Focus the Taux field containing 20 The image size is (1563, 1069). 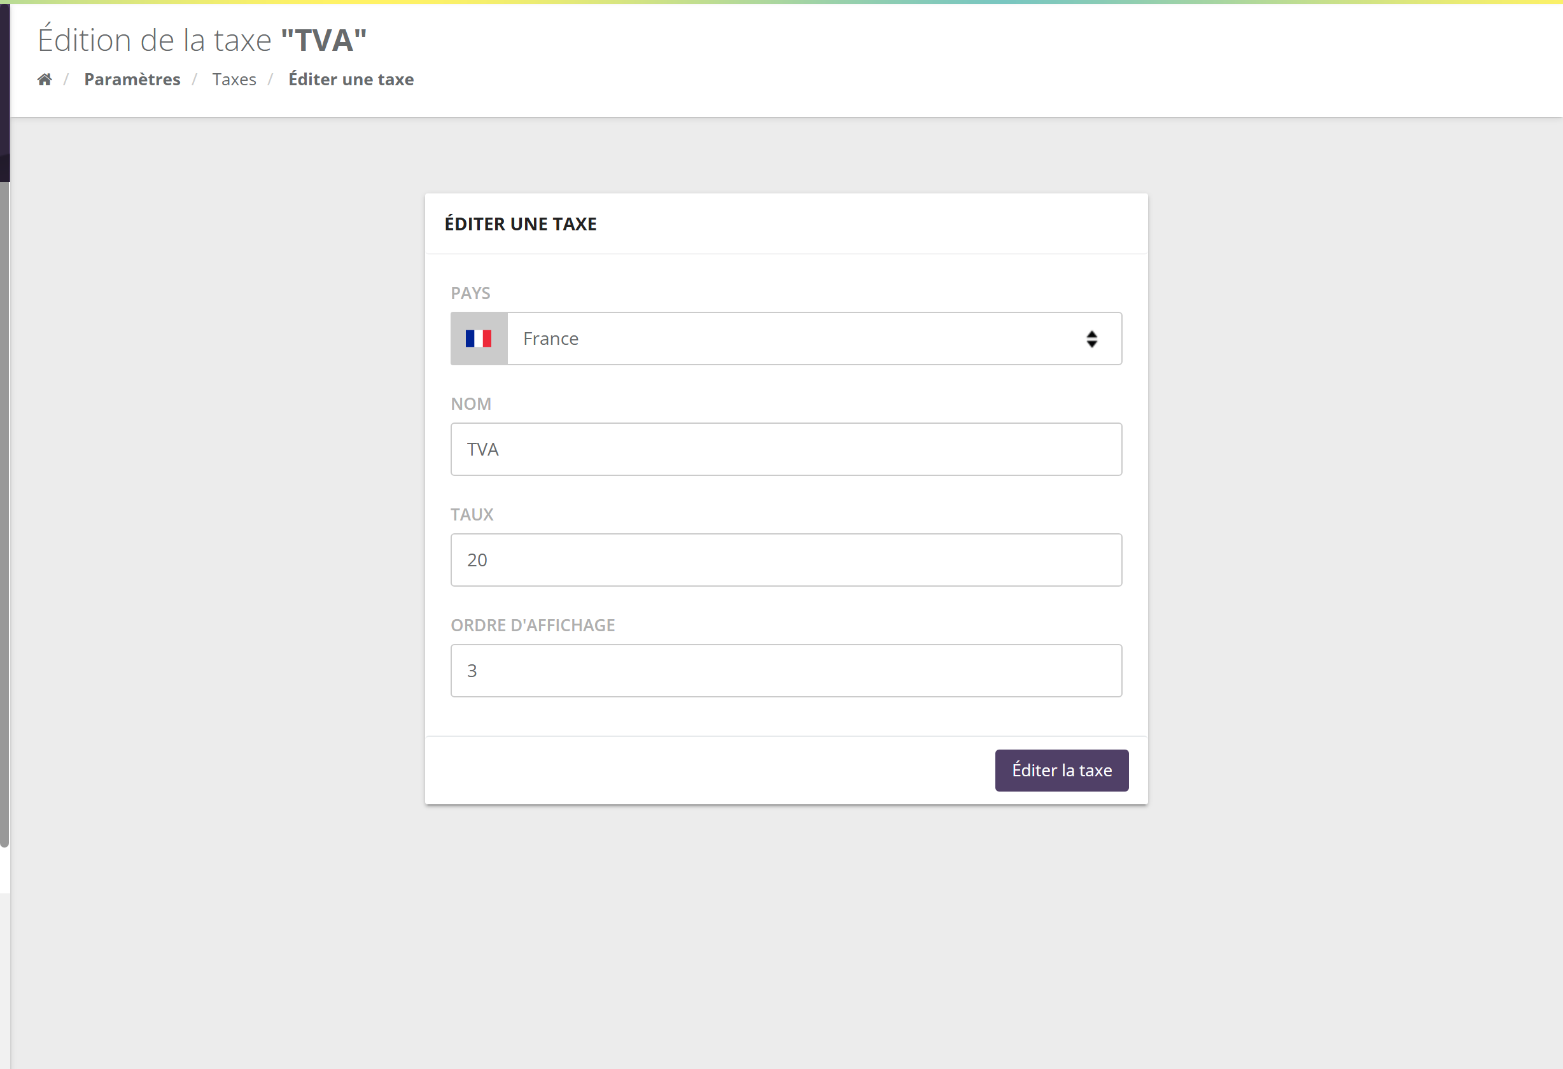[786, 560]
